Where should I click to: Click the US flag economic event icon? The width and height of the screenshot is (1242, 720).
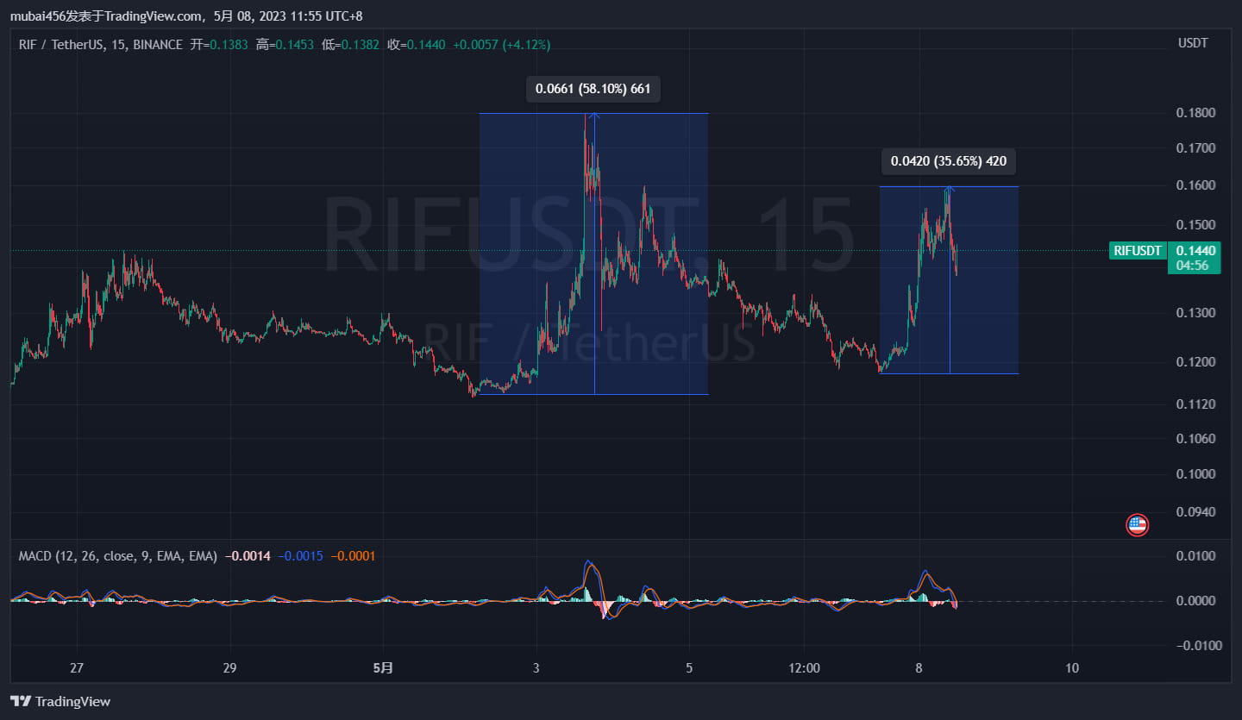coord(1137,524)
